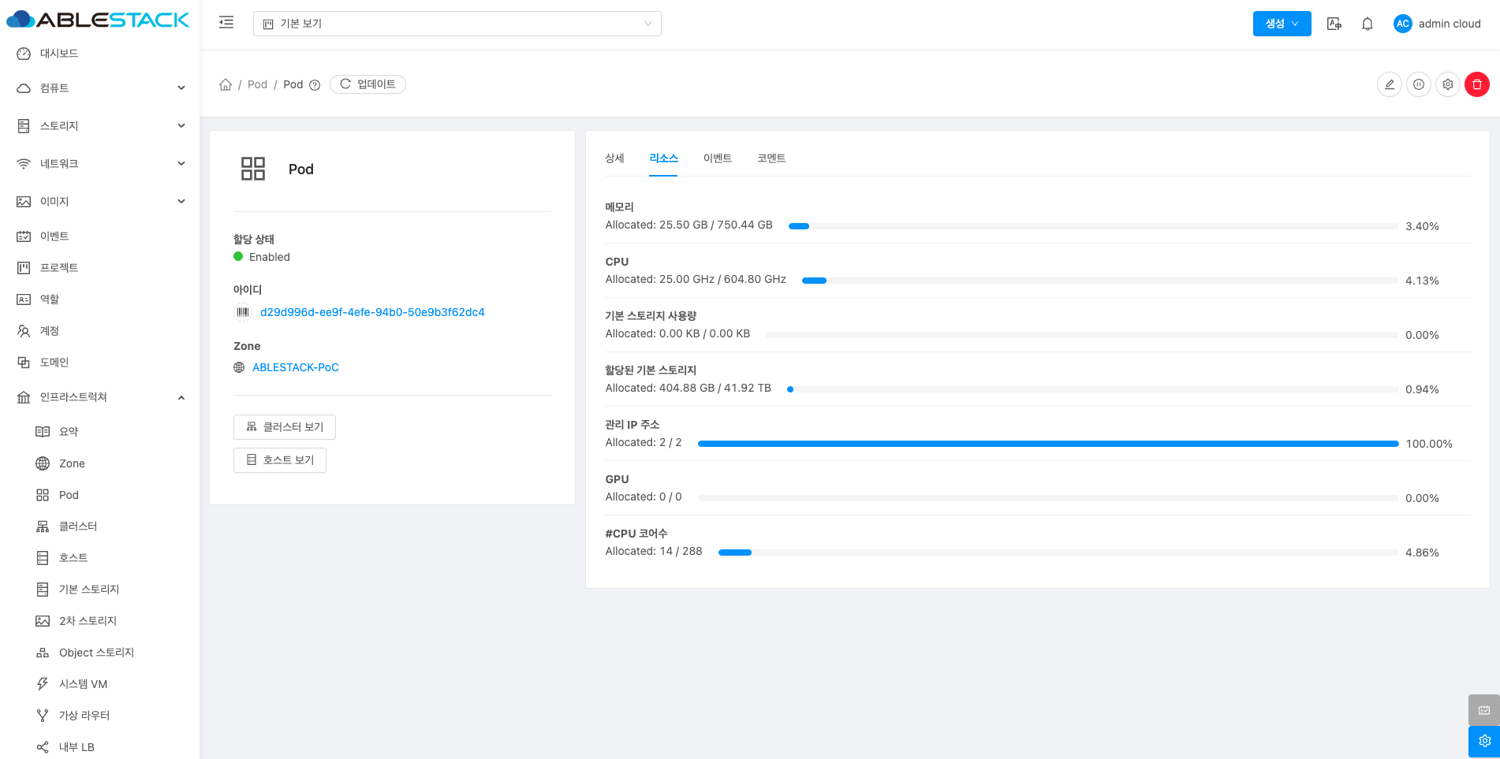This screenshot has height=759, width=1500.
Task: Expand the 컴퓨트 sidebar menu
Action: point(100,88)
